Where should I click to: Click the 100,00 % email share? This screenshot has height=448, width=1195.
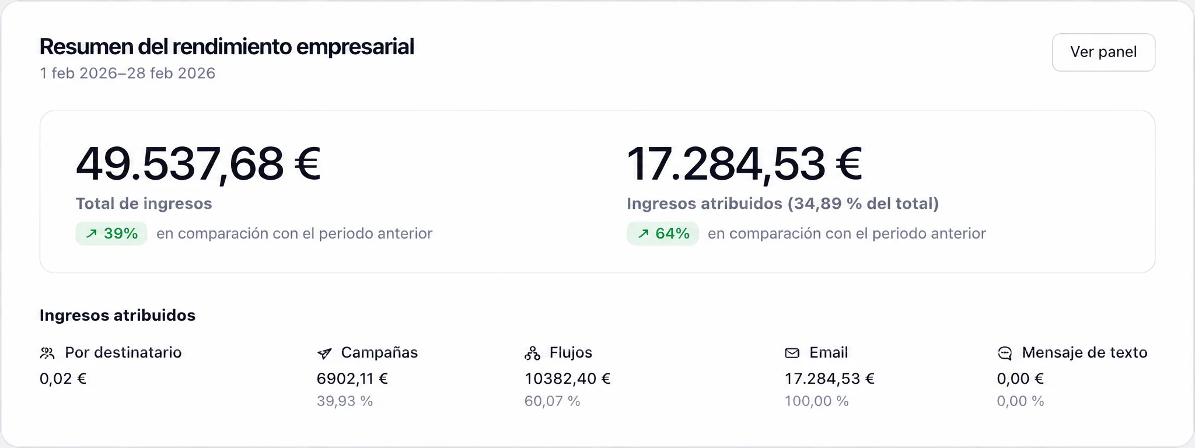817,401
